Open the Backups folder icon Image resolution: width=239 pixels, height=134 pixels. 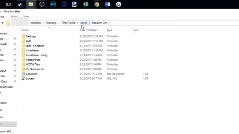(23, 36)
